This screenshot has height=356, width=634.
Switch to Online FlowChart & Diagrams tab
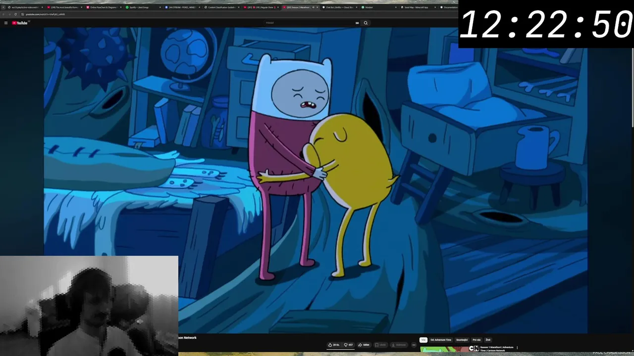pos(104,7)
